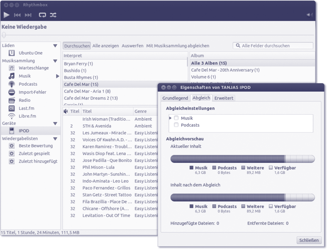
Task: Switch to the Erweitert tab
Action: click(224, 98)
